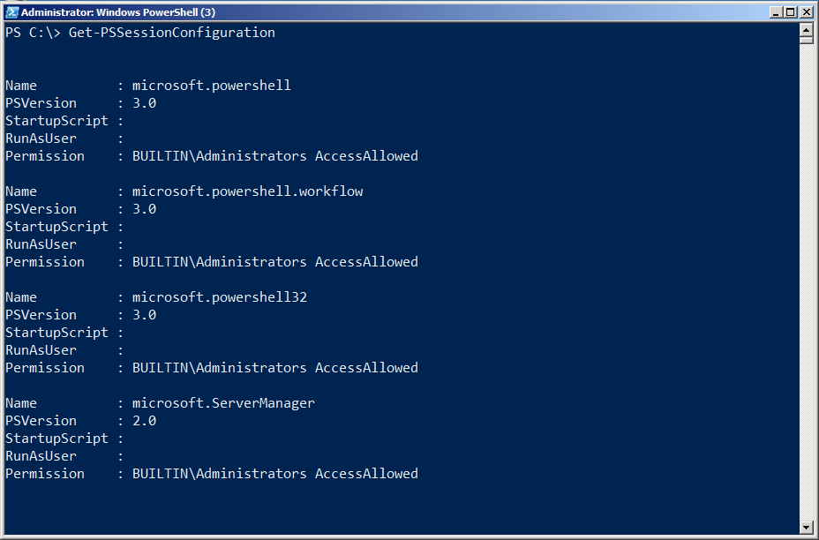Click the PSVersion 2.0 value
The width and height of the screenshot is (819, 540).
(144, 421)
